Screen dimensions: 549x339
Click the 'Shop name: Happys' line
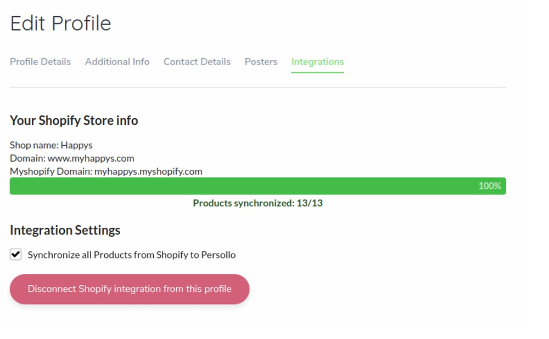coord(51,145)
